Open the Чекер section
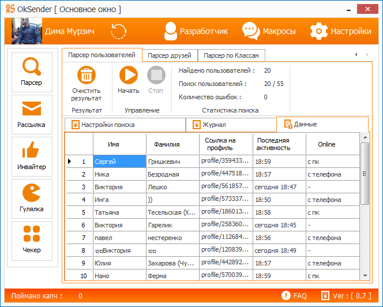This screenshot has height=307, width=383. [32, 241]
